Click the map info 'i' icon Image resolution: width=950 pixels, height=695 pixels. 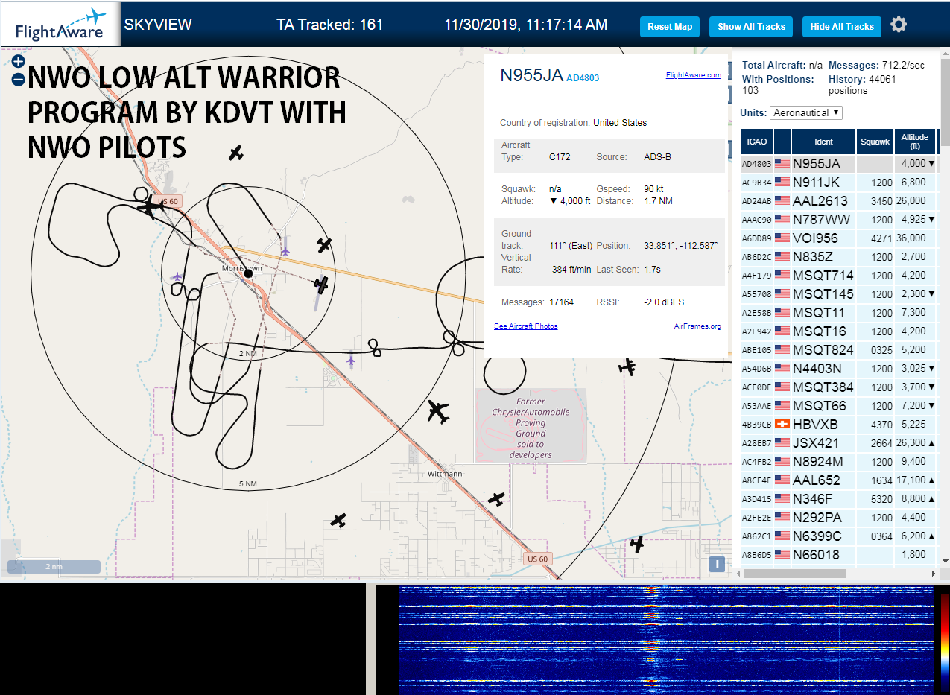(717, 564)
